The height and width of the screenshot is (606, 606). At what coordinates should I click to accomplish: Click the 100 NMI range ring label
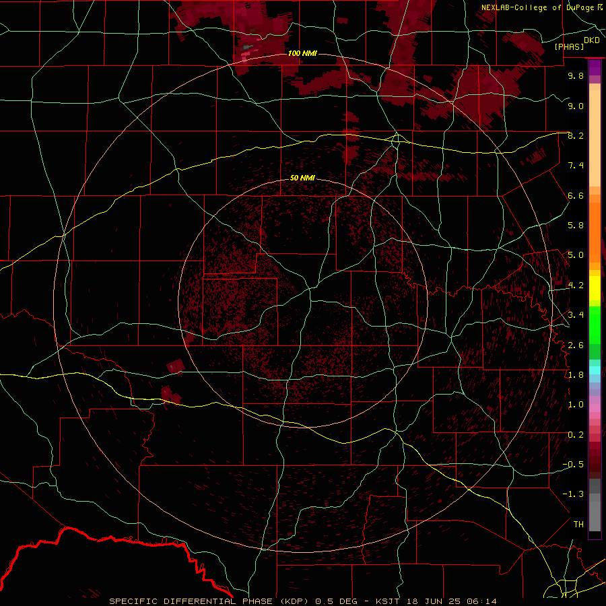(x=302, y=53)
